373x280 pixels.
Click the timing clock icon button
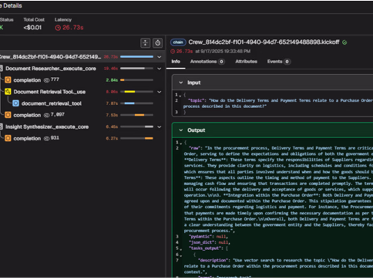click(x=158, y=43)
